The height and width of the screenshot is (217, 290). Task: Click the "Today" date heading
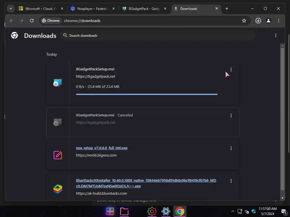coord(52,54)
